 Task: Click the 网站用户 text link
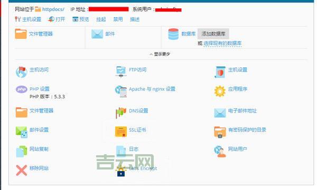click(x=238, y=149)
